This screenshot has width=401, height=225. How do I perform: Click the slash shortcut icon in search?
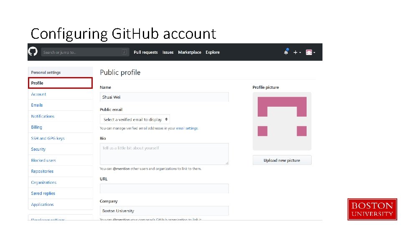(124, 52)
